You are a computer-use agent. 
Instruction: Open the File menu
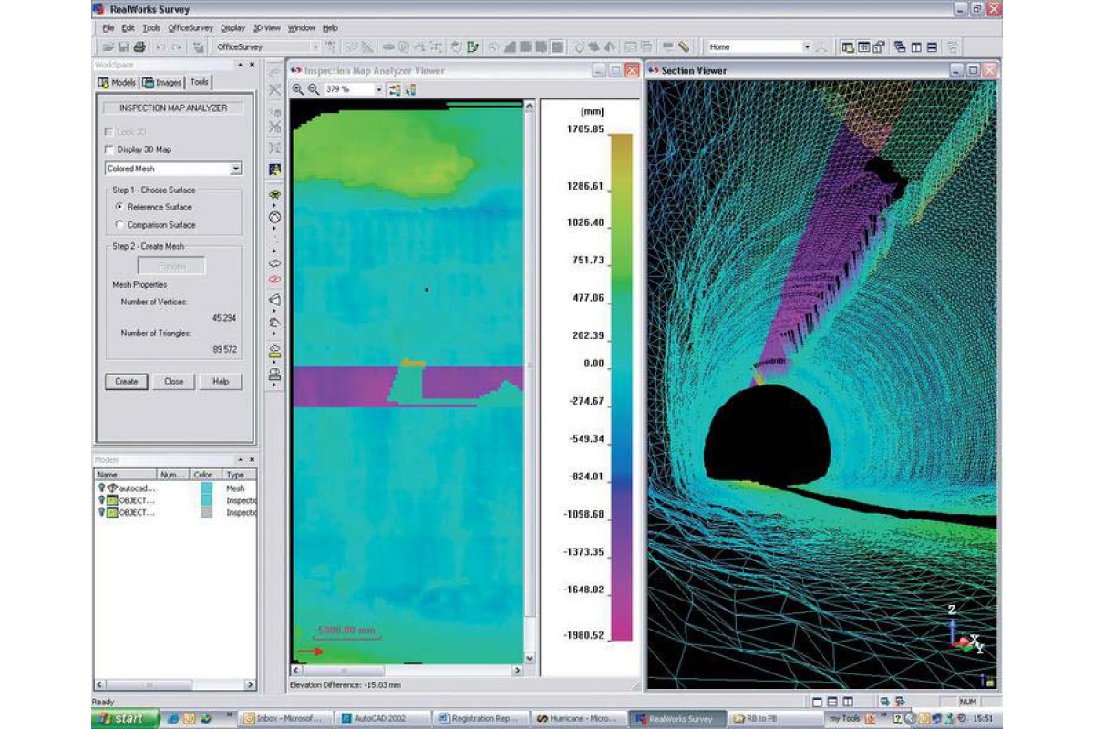[108, 28]
